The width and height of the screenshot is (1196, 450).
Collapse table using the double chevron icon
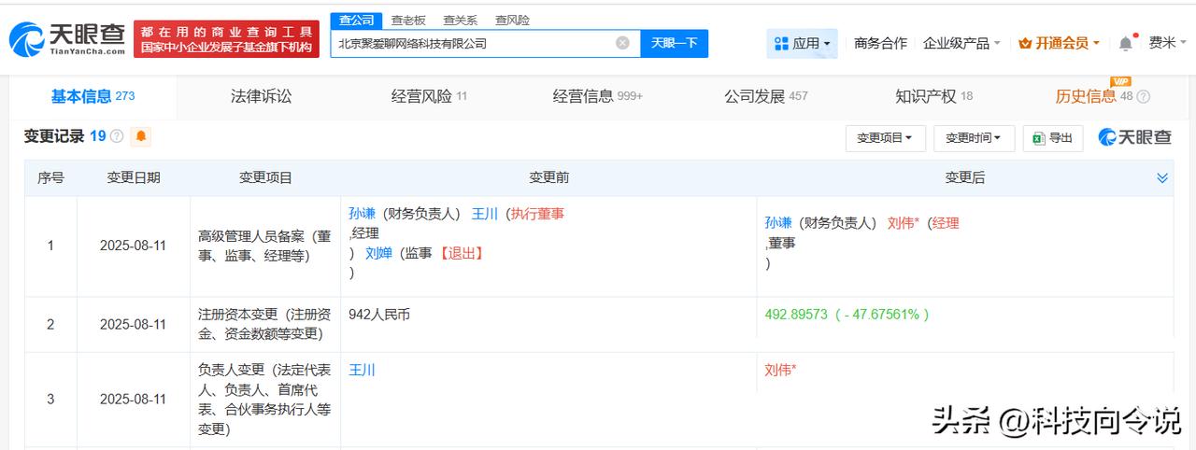1162,177
